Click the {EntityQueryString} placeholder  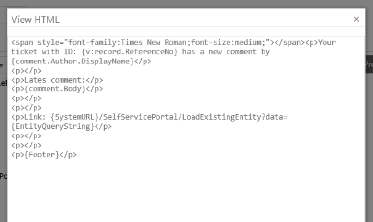pos(53,126)
